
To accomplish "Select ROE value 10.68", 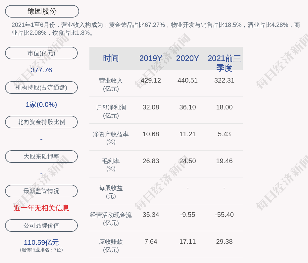I will point(151,134).
